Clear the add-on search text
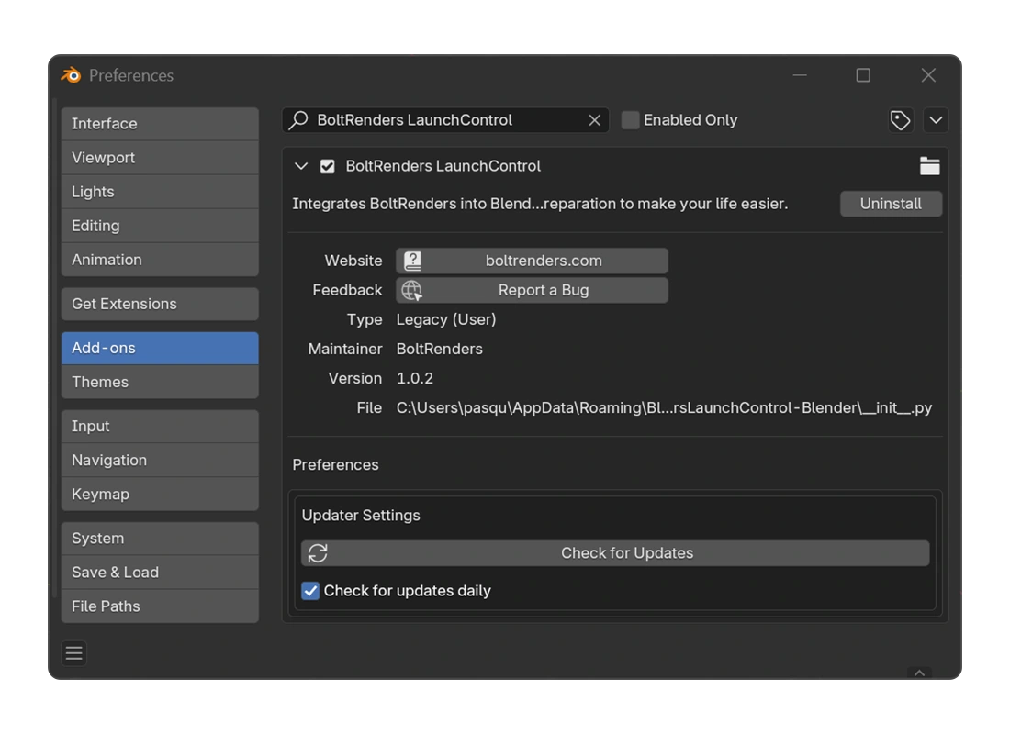Viewport: 1010px width, 734px height. (595, 120)
